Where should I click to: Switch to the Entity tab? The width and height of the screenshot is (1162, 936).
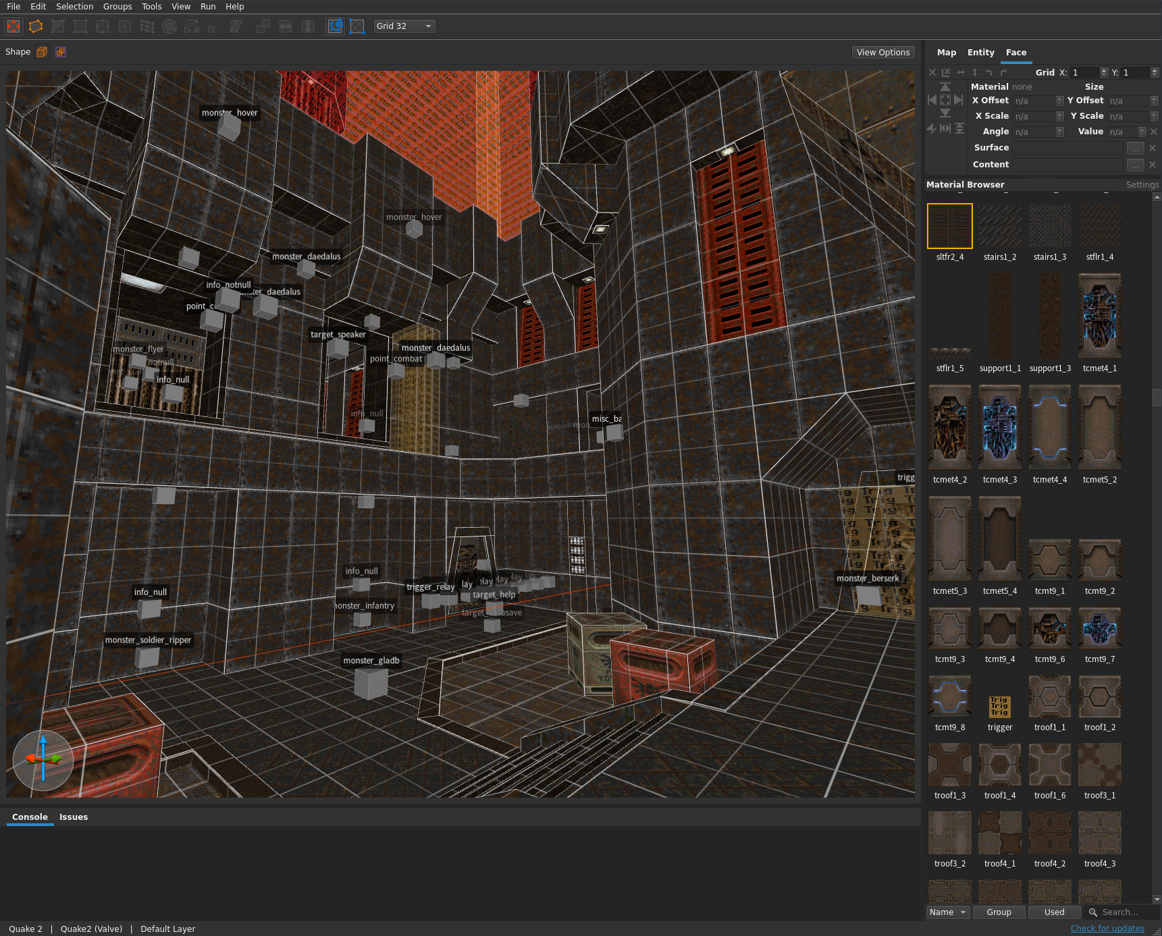(980, 53)
